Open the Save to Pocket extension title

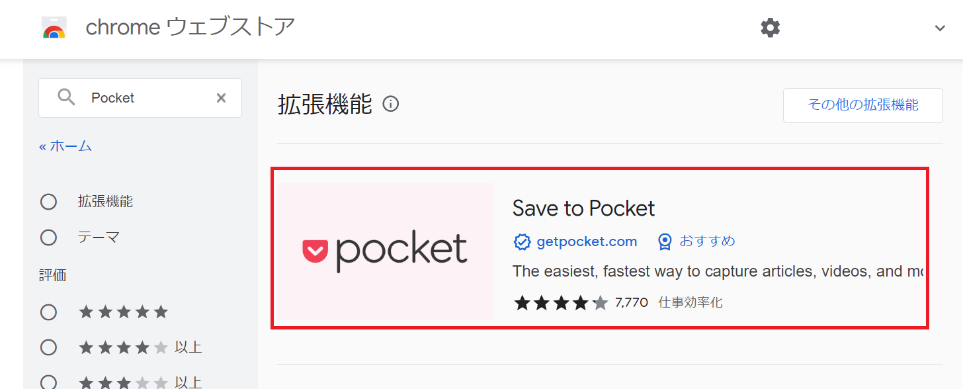click(583, 208)
